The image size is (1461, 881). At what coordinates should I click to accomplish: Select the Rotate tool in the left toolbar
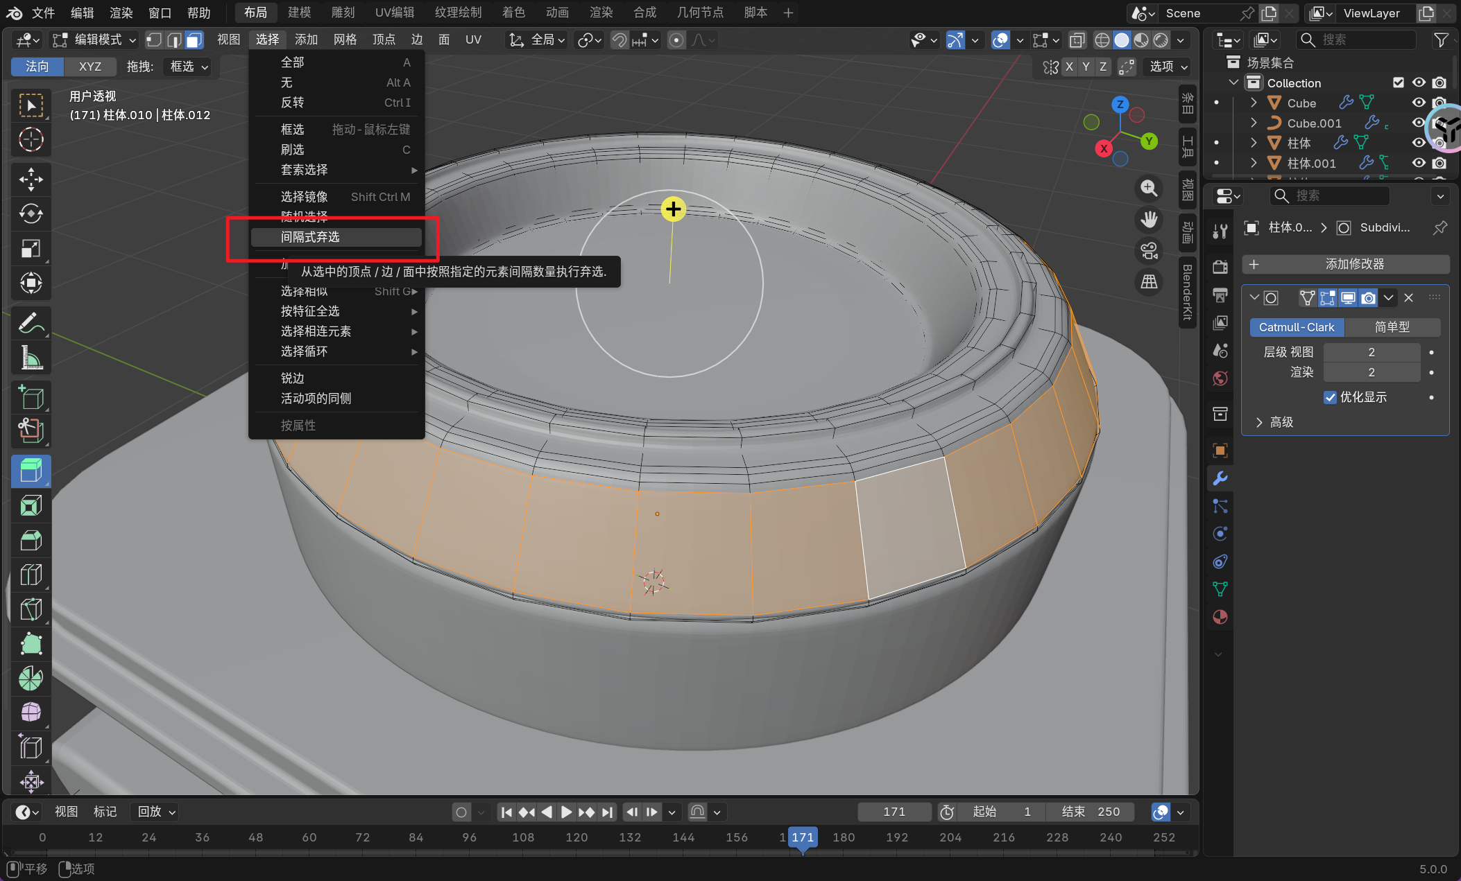(31, 213)
